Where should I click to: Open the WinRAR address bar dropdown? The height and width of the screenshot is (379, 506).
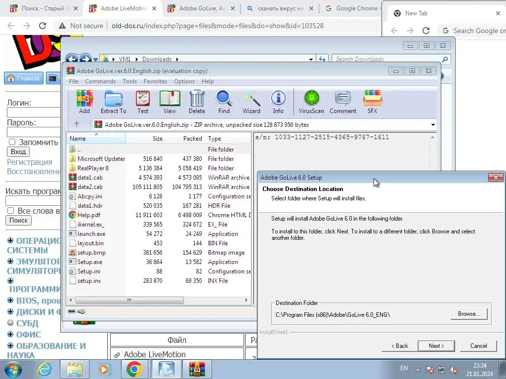[x=433, y=125]
